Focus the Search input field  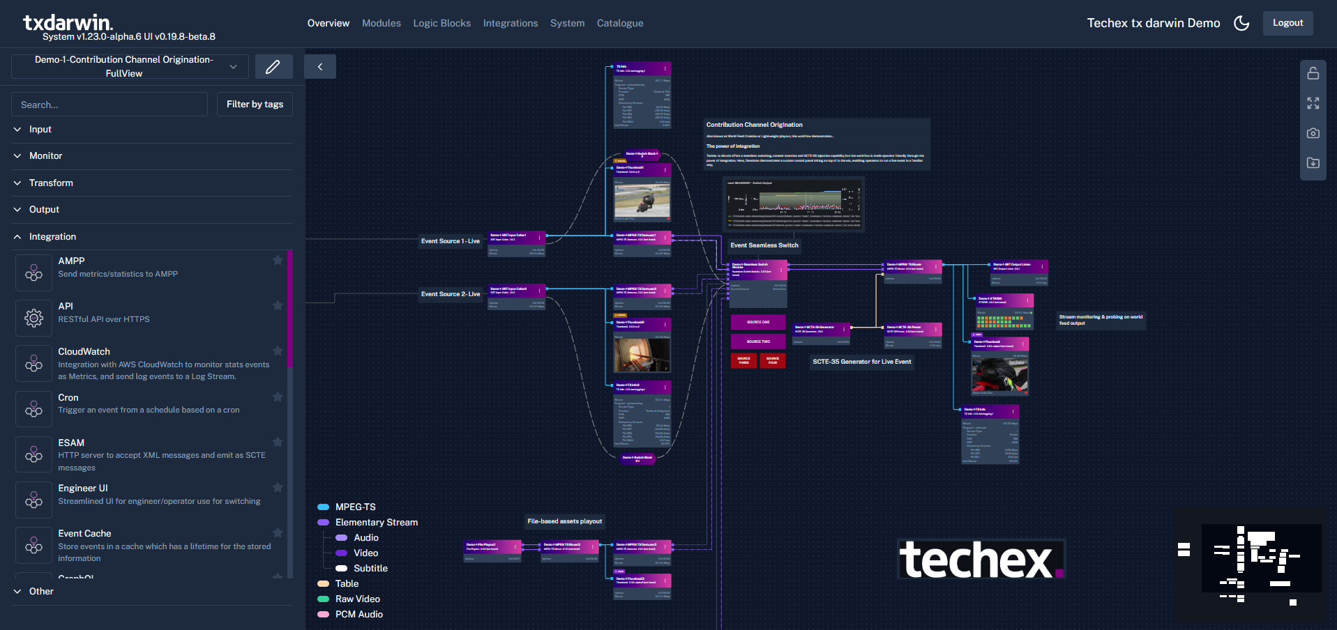pos(109,105)
